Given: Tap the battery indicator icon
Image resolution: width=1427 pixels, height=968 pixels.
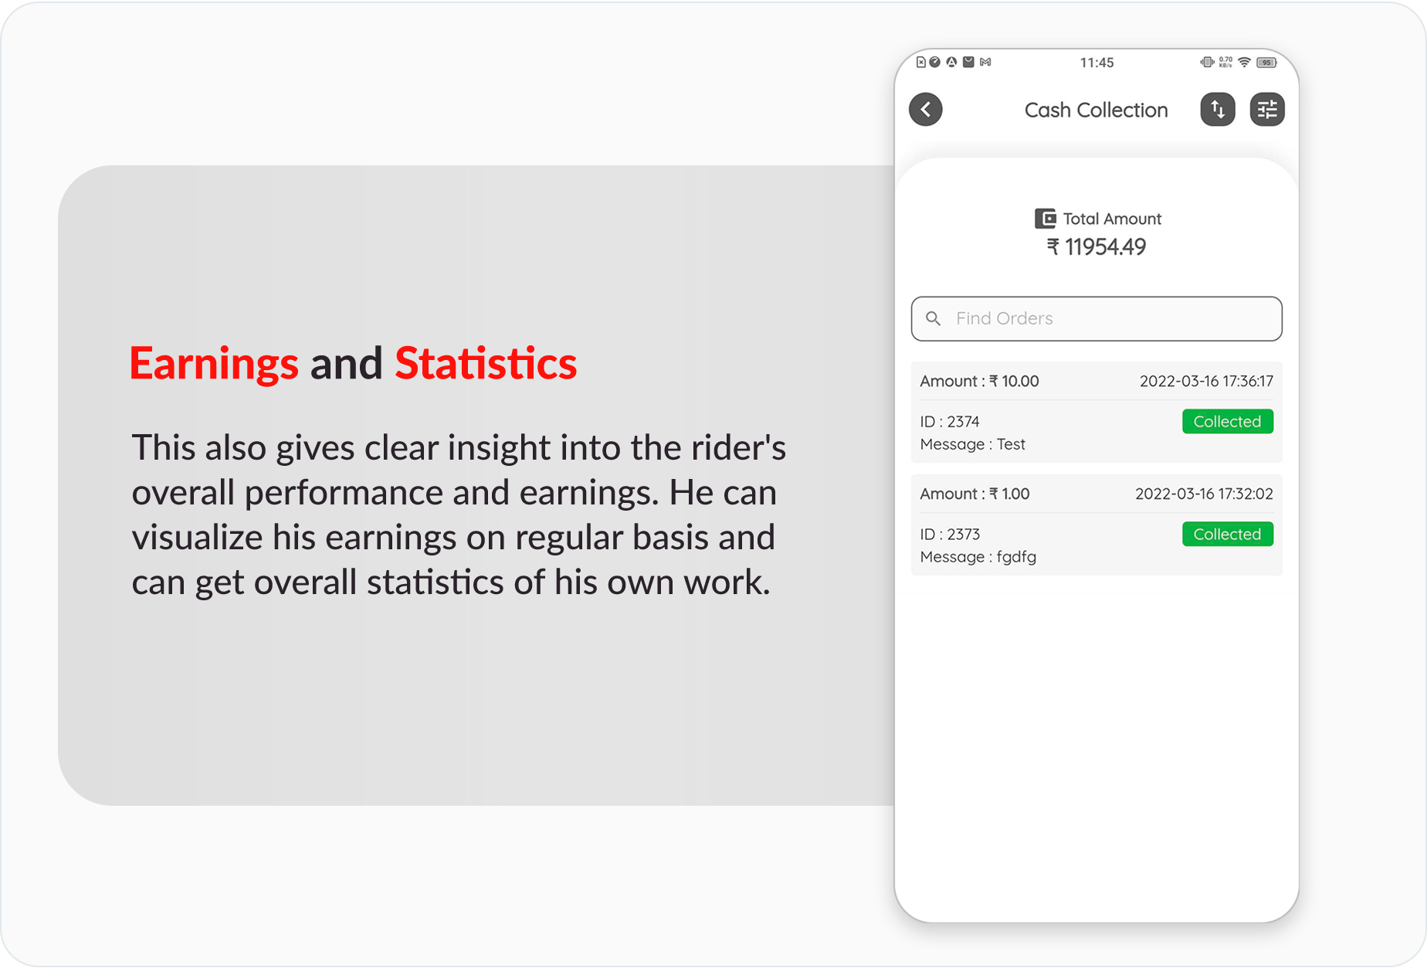Looking at the screenshot, I should (x=1266, y=63).
